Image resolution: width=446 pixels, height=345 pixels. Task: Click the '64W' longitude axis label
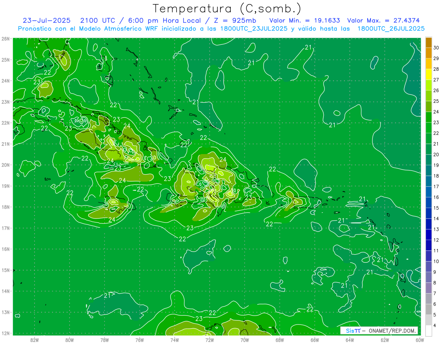point(350,340)
